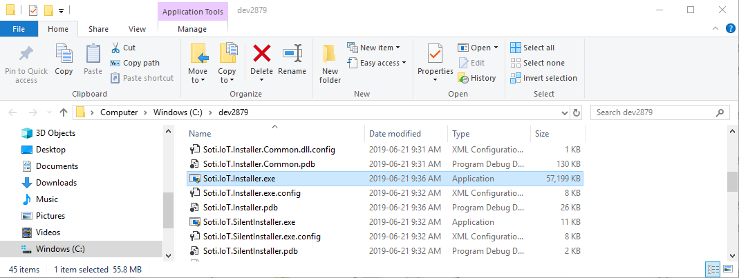Click Select none in the ribbon
The height and width of the screenshot is (278, 739).
tap(538, 63)
